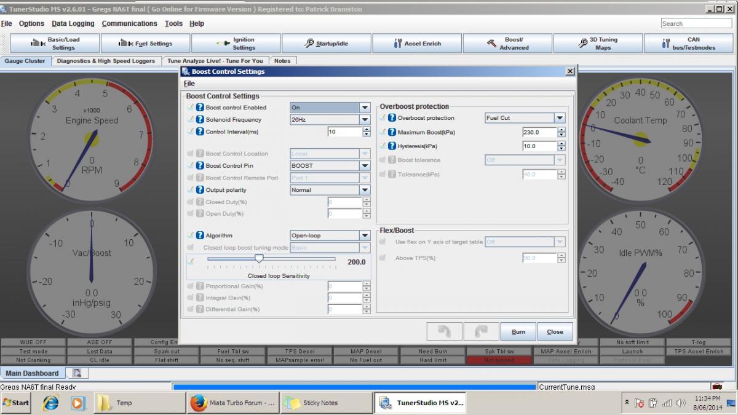
Task: Open the Data Logging menu
Action: click(73, 23)
